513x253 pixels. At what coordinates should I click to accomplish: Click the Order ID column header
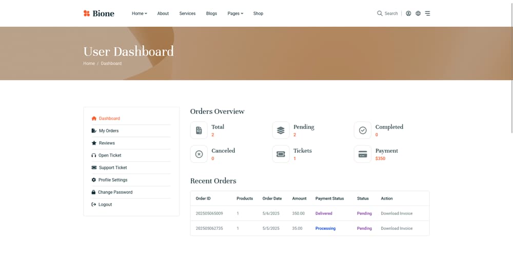click(x=203, y=198)
